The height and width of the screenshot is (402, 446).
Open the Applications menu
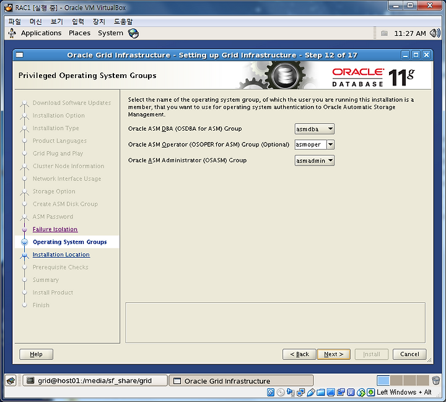pyautogui.click(x=42, y=33)
